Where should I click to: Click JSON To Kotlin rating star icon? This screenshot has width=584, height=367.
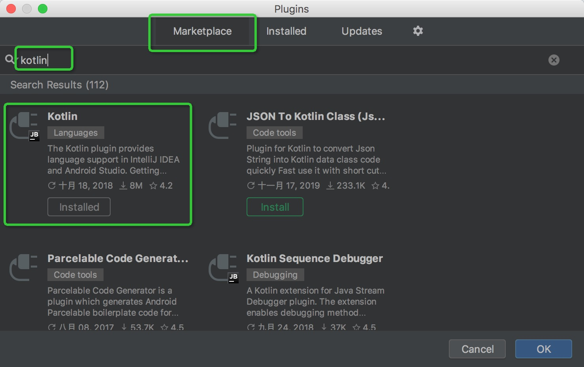375,185
